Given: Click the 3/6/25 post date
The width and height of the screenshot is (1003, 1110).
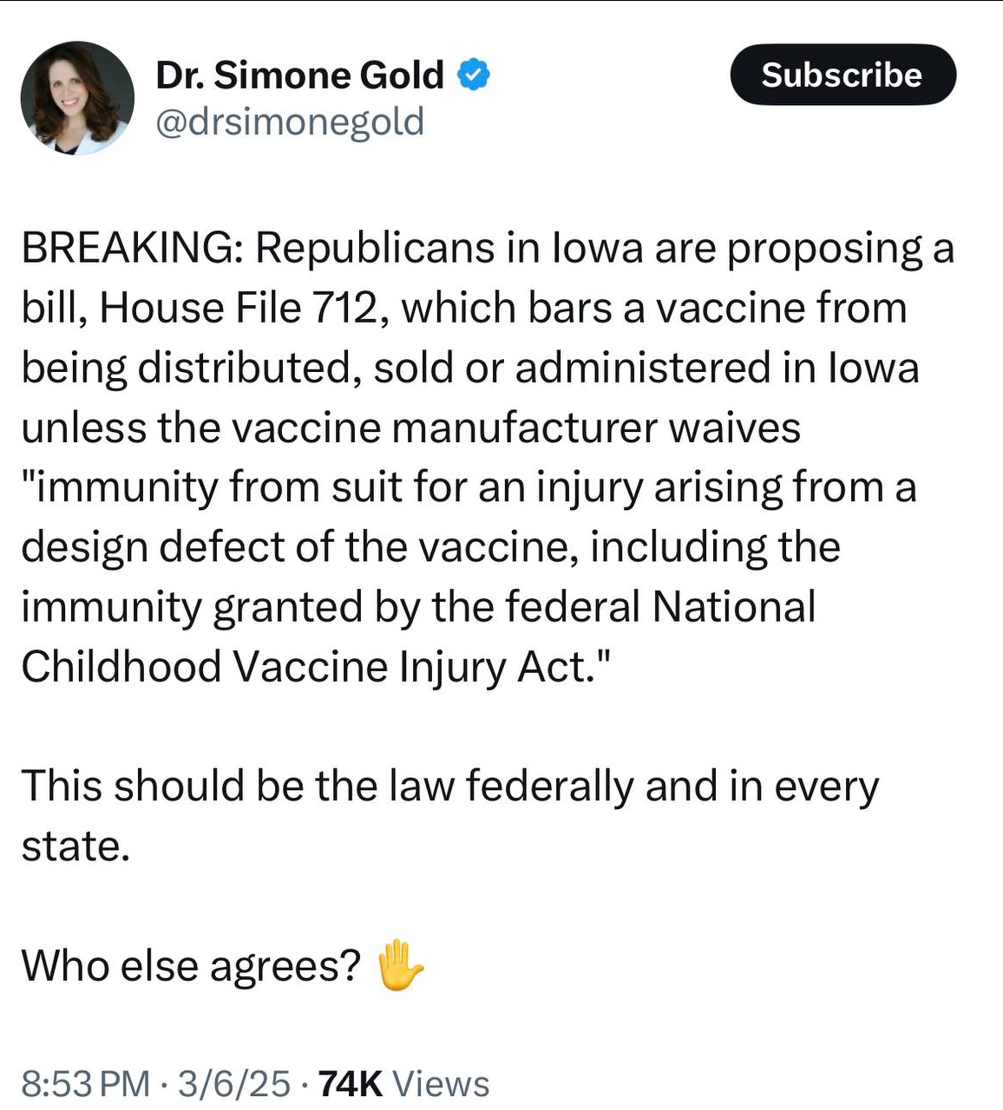Looking at the screenshot, I should 234,1084.
